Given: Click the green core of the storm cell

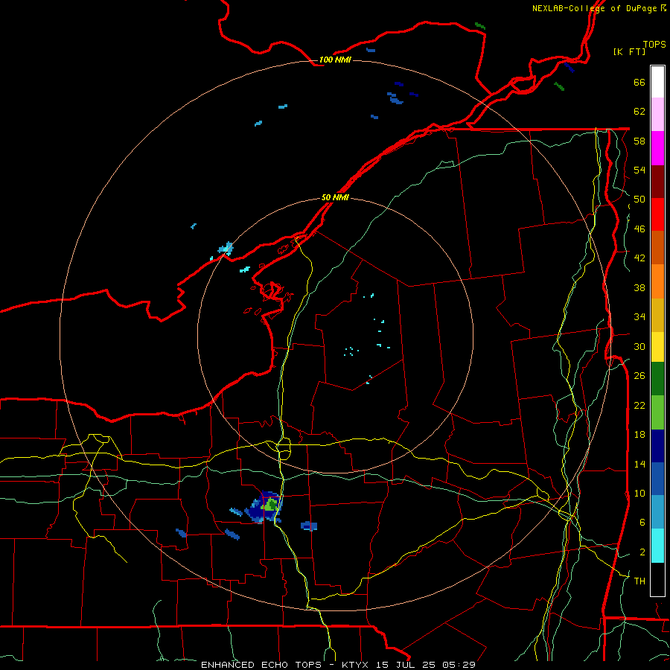Looking at the screenshot, I should (x=270, y=505).
